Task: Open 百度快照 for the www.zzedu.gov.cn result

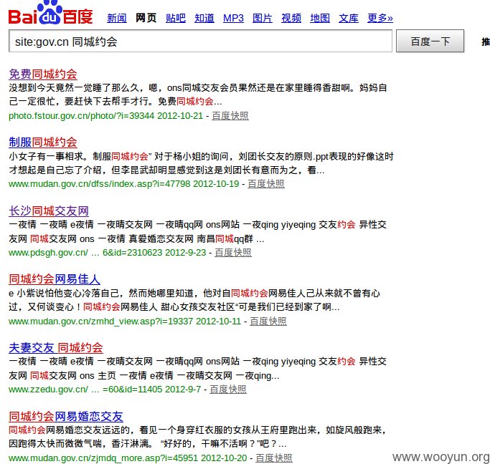Action: (228, 390)
